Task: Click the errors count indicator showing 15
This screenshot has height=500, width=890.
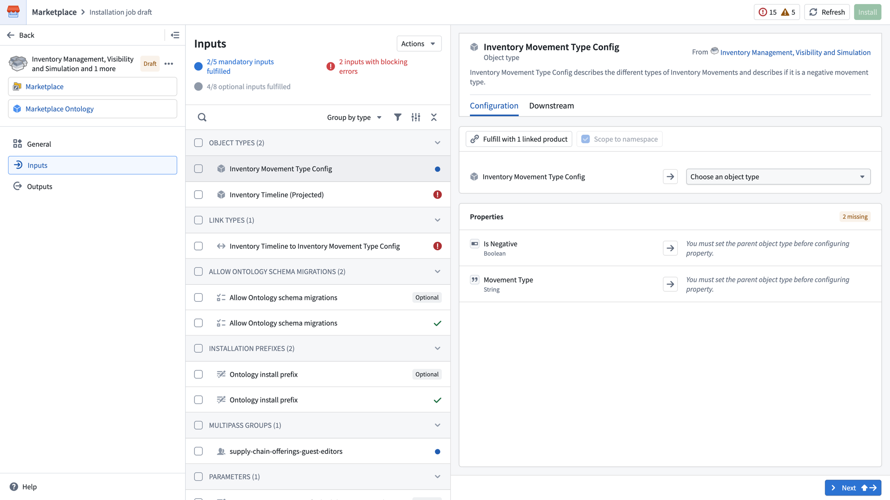Action: tap(768, 12)
